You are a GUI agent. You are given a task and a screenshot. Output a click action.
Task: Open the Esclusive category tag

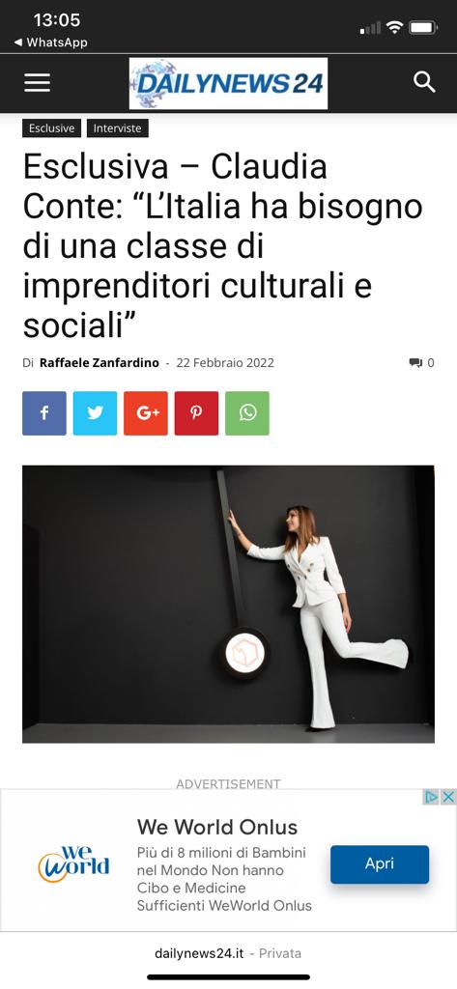52,128
